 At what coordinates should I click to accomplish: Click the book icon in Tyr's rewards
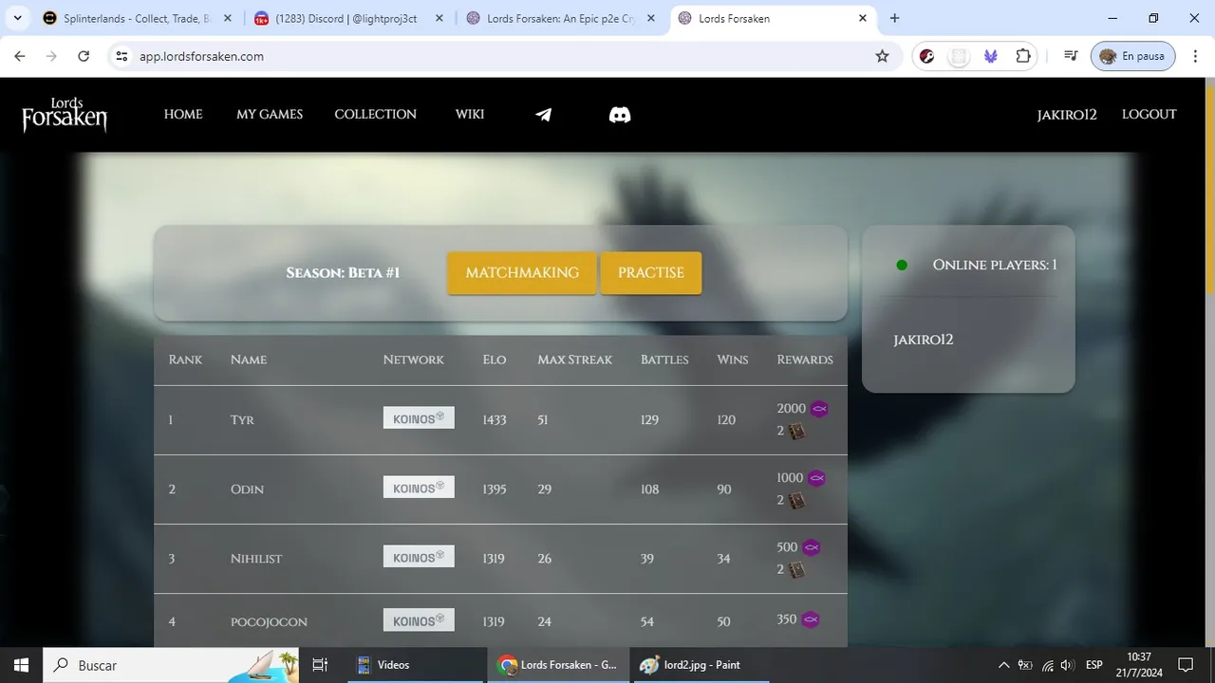pos(796,432)
